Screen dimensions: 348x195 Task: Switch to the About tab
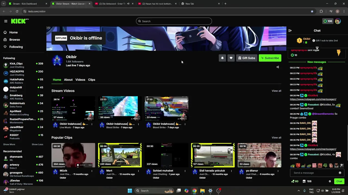point(68,80)
